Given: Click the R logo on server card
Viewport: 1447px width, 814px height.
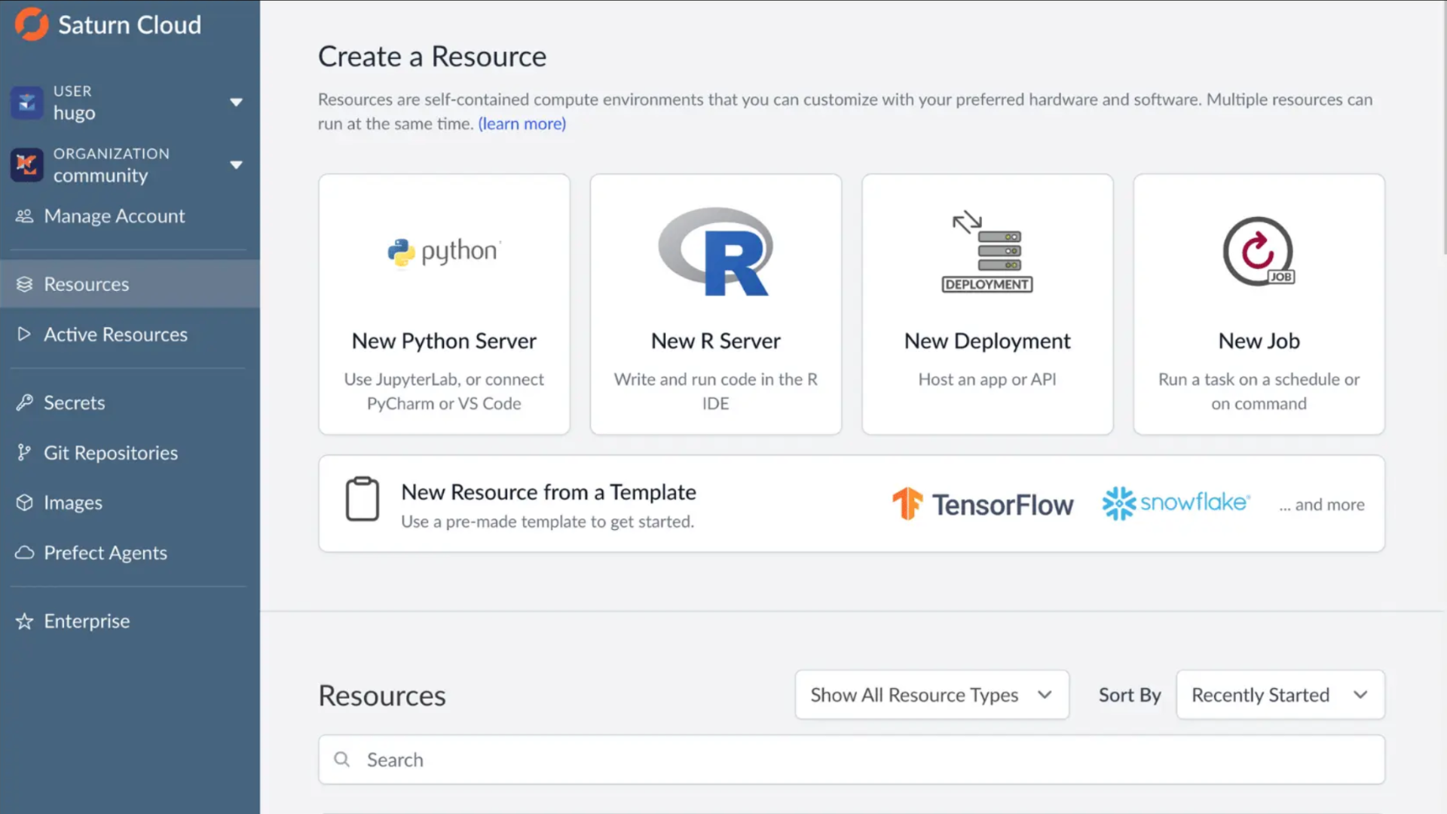Looking at the screenshot, I should [x=716, y=252].
